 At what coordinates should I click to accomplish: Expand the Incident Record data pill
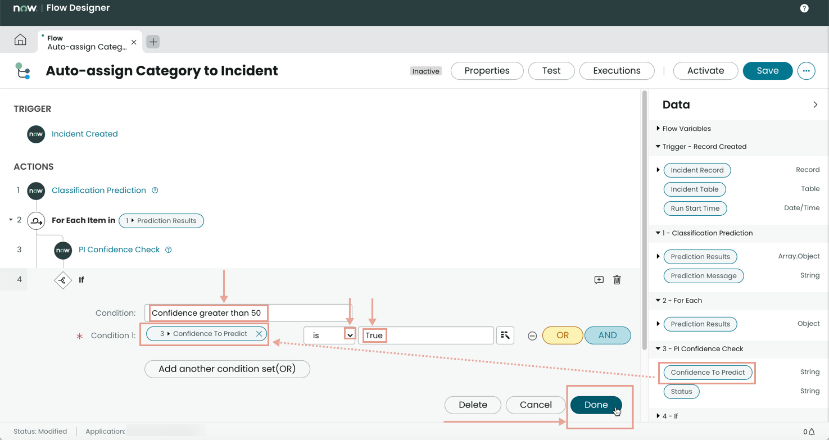(x=658, y=170)
